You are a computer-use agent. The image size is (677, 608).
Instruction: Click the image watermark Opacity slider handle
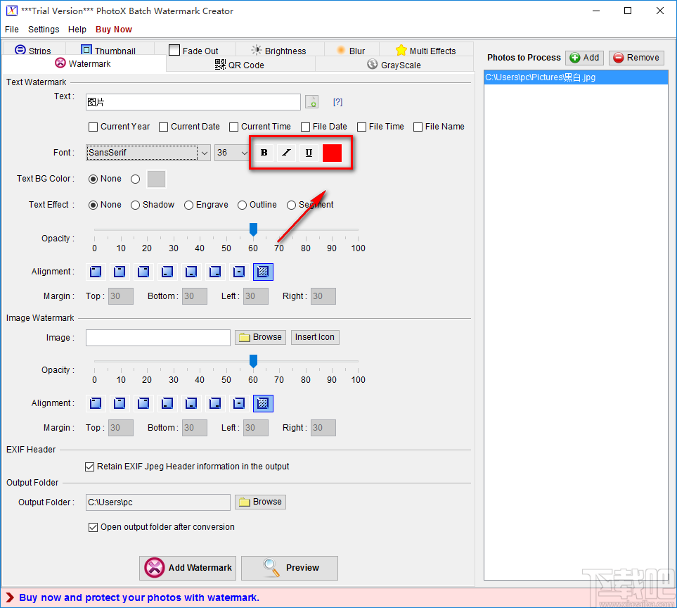coord(254,361)
